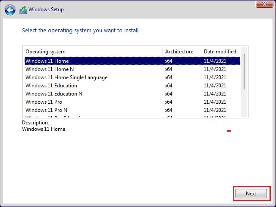Viewport: 276px width, 207px height.
Task: Choose Windows 11 Home Single Language
Action: (x=132, y=77)
